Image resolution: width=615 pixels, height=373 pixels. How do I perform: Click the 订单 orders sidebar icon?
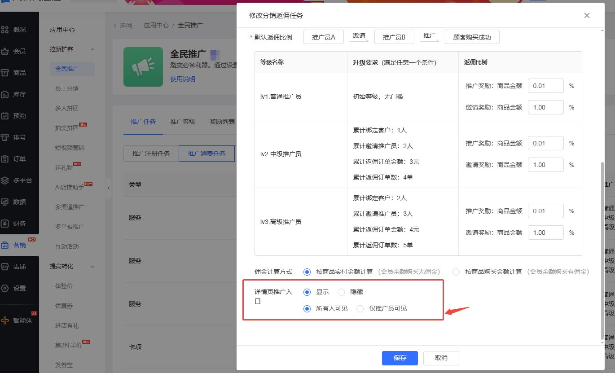point(5,159)
